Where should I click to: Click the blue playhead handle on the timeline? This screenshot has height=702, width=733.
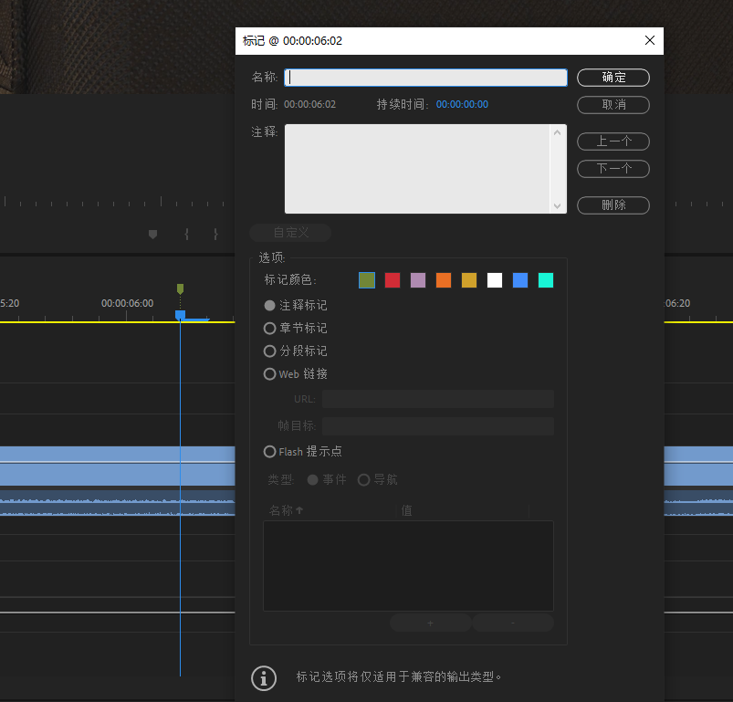click(x=180, y=315)
